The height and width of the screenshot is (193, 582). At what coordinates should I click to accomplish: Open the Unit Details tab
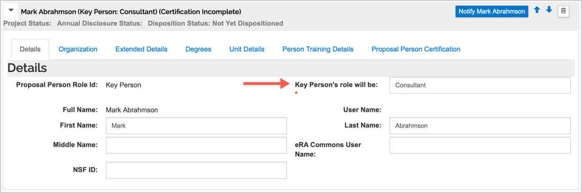tap(247, 49)
